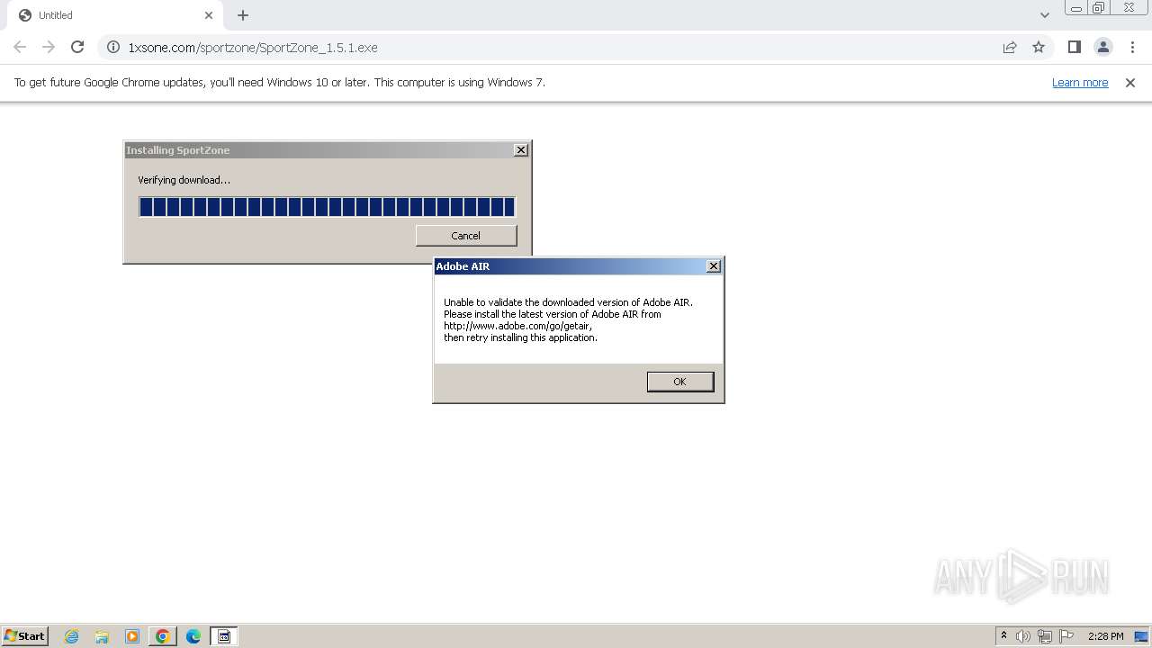Click the address bar URL
The height and width of the screenshot is (648, 1152).
click(x=253, y=48)
